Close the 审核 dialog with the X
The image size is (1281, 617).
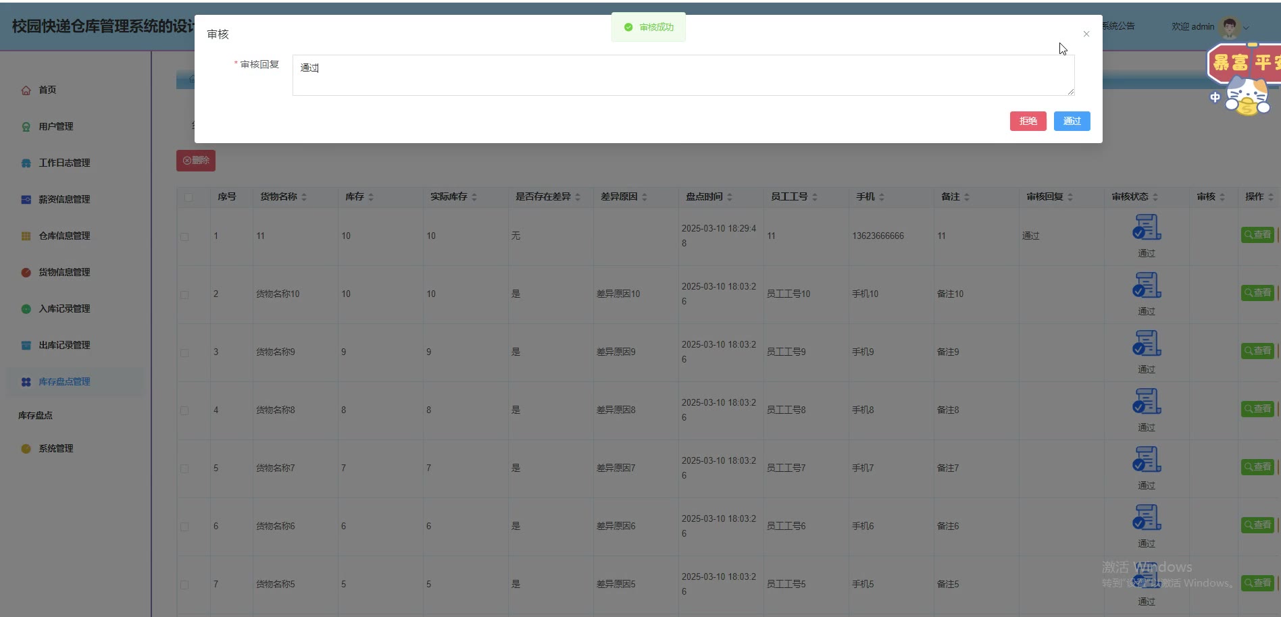pyautogui.click(x=1086, y=34)
